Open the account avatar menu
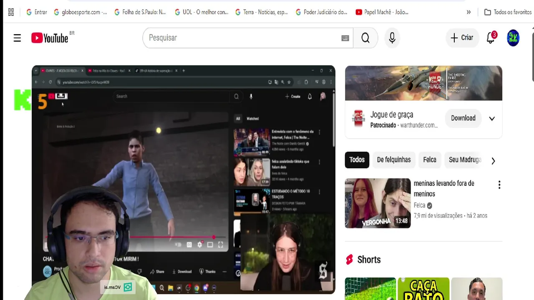Image resolution: width=534 pixels, height=300 pixels. pyautogui.click(x=513, y=38)
